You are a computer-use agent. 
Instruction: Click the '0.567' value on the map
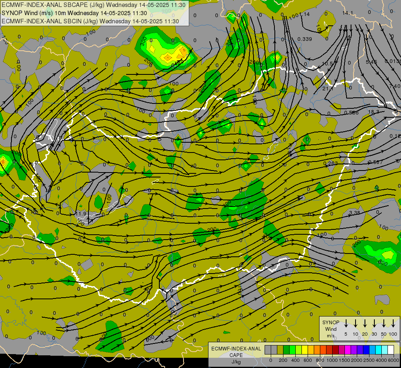[x=376, y=162]
